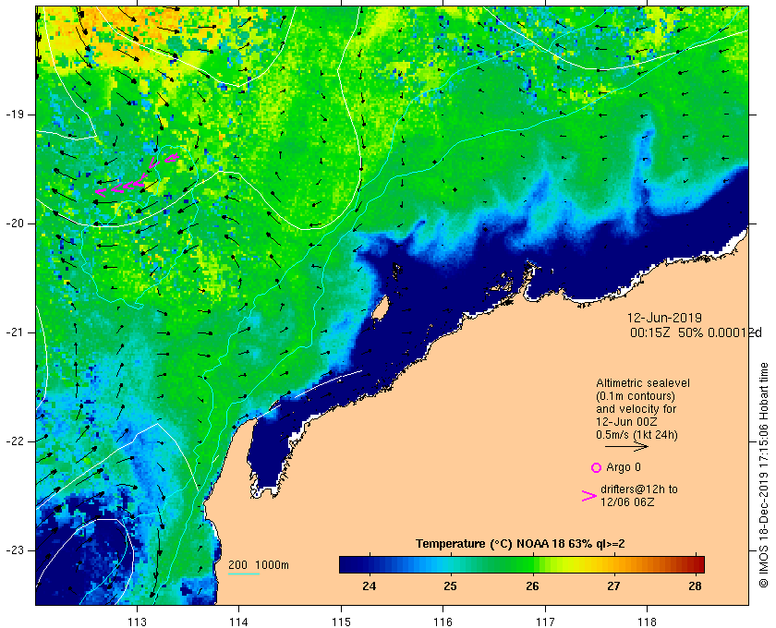Click the -21 latitude axis label
Viewport: 776px width, 628px height.
click(x=15, y=332)
